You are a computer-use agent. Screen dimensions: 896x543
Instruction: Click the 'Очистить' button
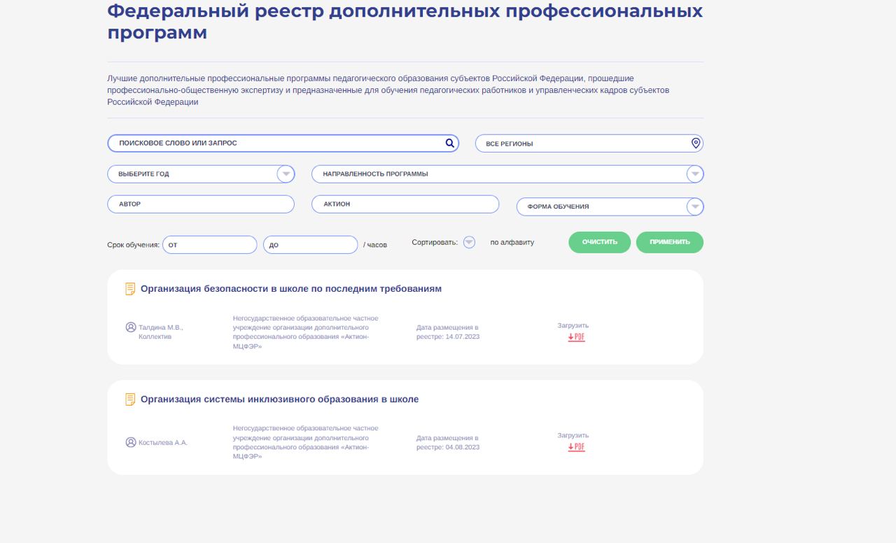point(600,242)
